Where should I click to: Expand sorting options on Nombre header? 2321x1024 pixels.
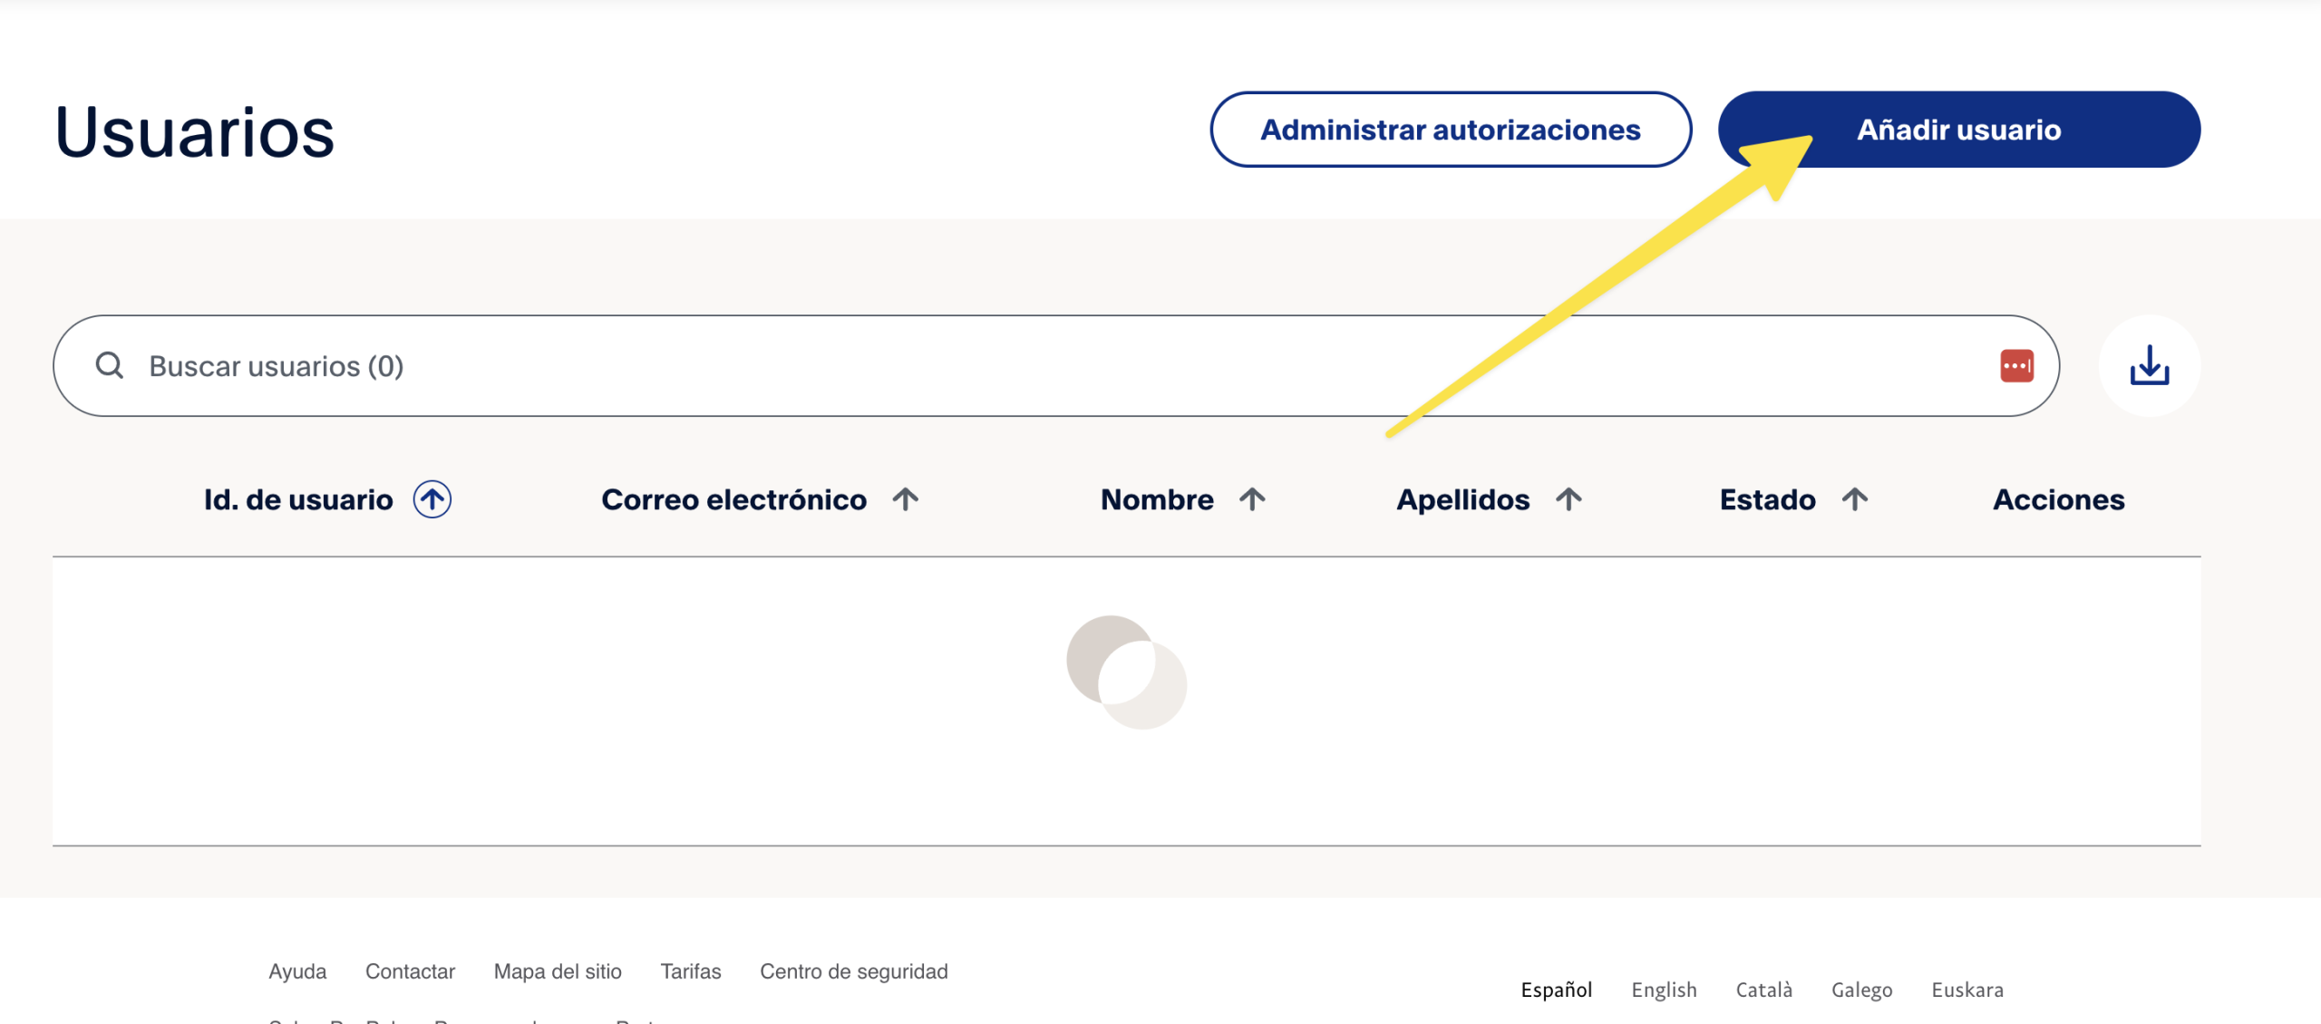pos(1252,498)
